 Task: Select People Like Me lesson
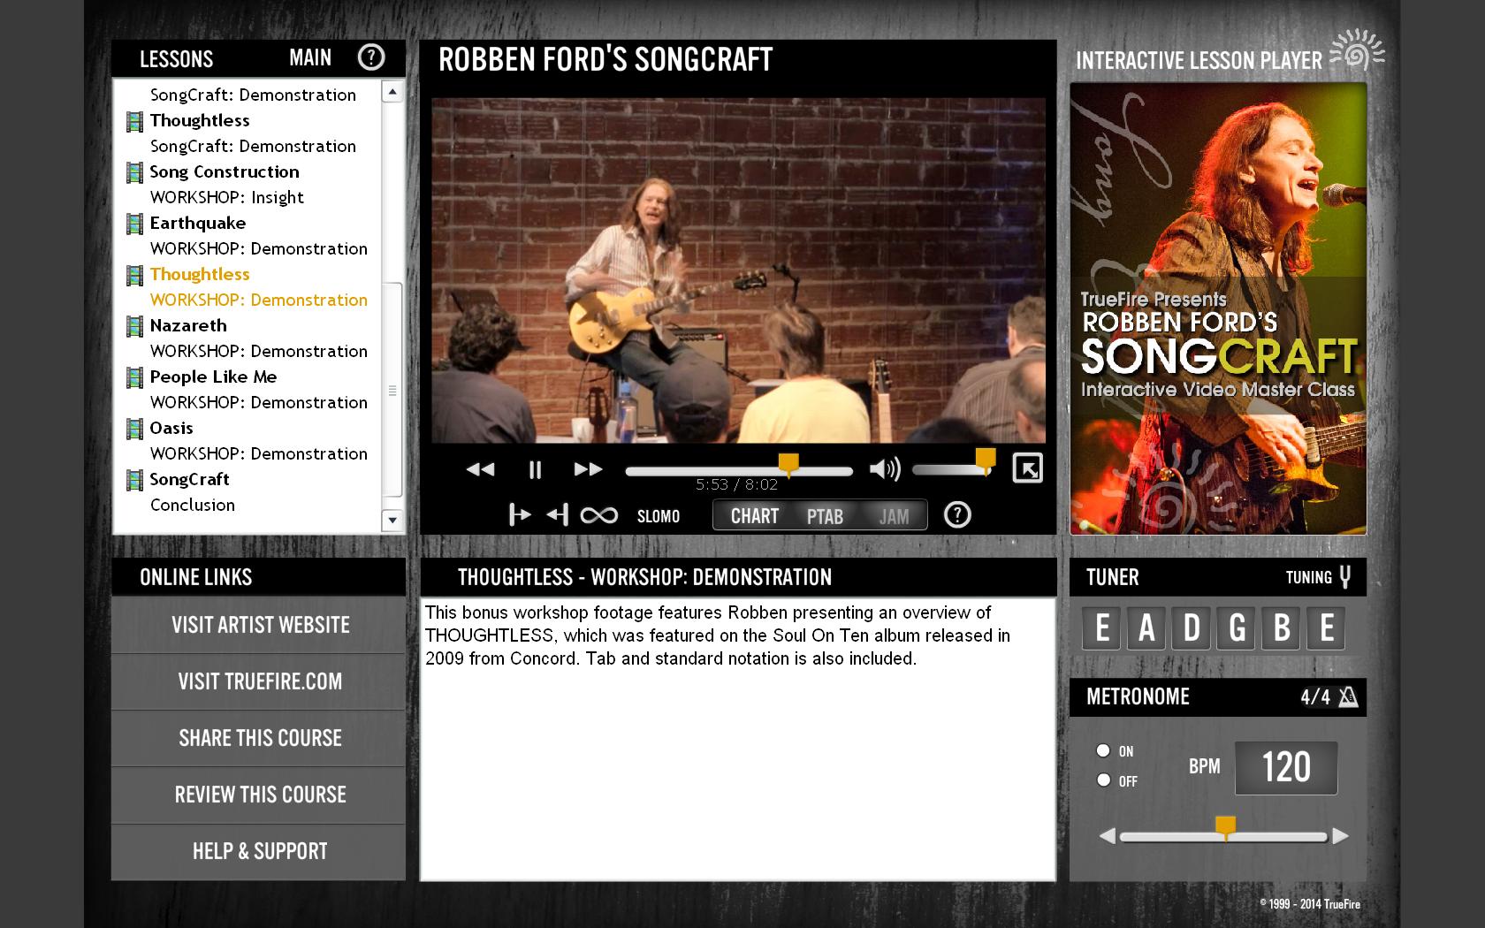click(213, 377)
